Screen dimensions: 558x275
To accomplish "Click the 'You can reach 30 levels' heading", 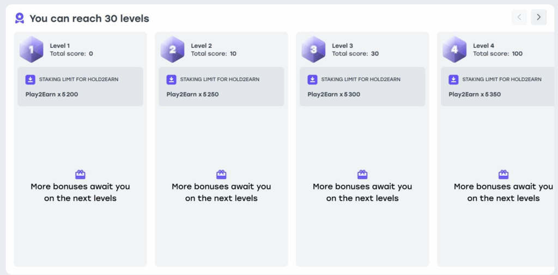I will [89, 19].
